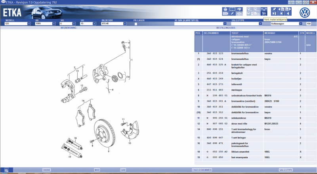Click the pushpin icon
Viewport: 317px width, 174px height.
click(x=275, y=9)
